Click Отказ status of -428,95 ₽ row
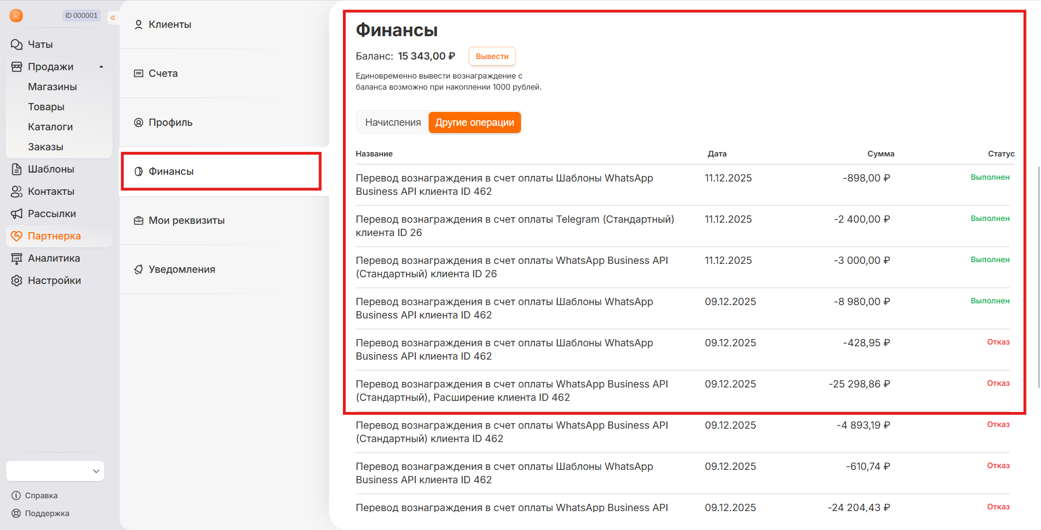 pos(998,342)
